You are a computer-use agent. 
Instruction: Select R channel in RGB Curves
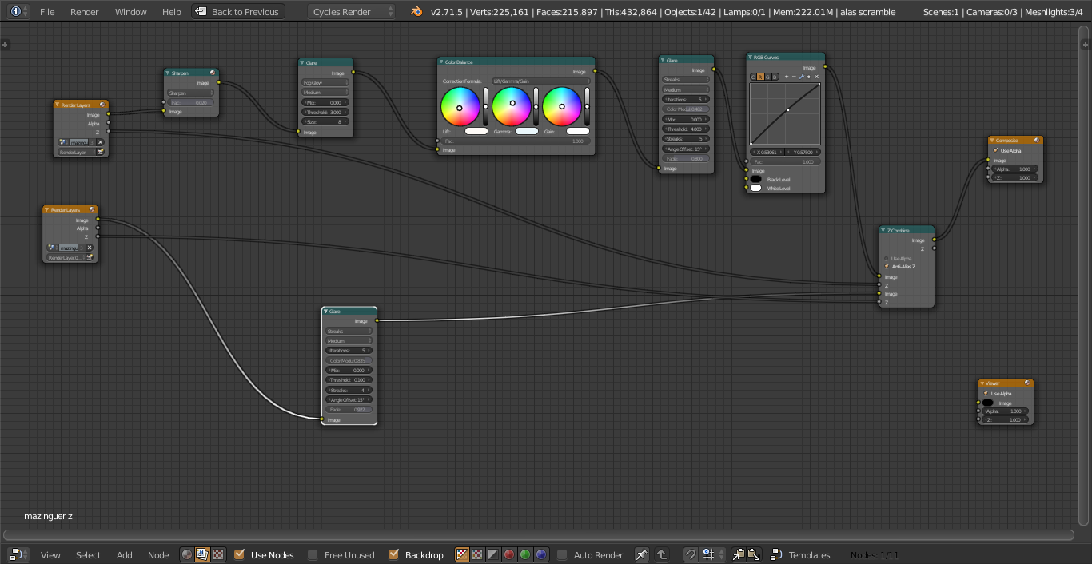point(760,77)
